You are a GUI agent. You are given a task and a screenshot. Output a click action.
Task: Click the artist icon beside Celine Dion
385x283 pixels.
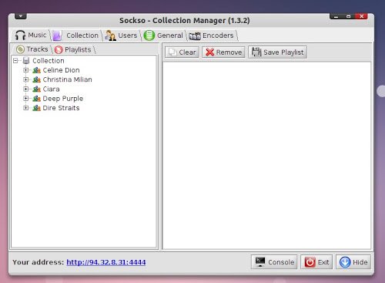click(36, 70)
